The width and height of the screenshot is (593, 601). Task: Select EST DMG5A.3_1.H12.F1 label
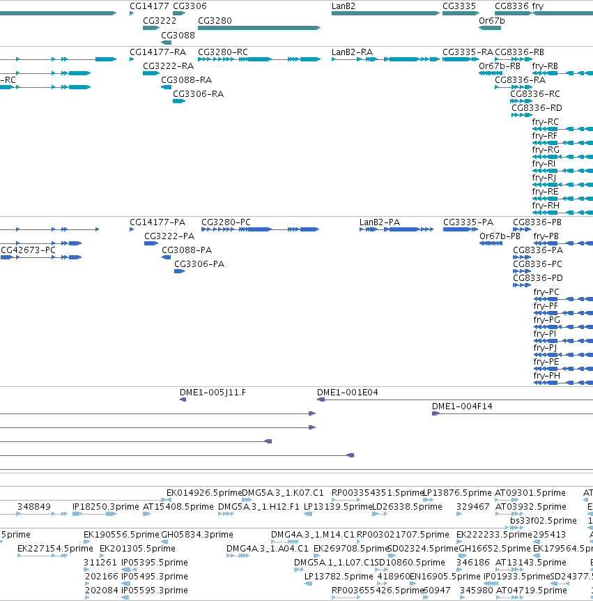pyautogui.click(x=259, y=507)
